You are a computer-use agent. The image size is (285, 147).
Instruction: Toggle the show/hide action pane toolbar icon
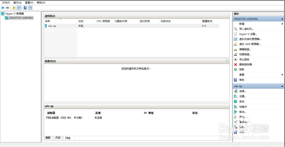point(30,8)
